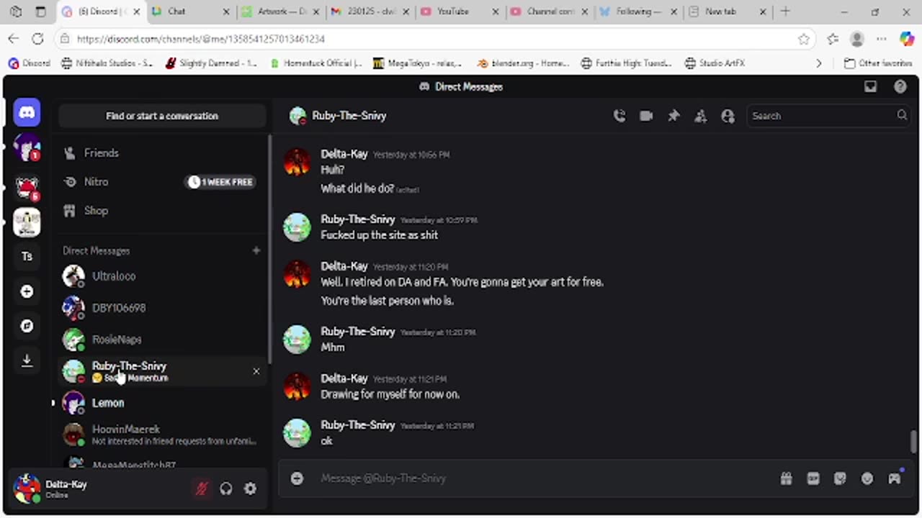This screenshot has height=518, width=922.
Task: Switch to the New tab browser tab
Action: tap(728, 12)
